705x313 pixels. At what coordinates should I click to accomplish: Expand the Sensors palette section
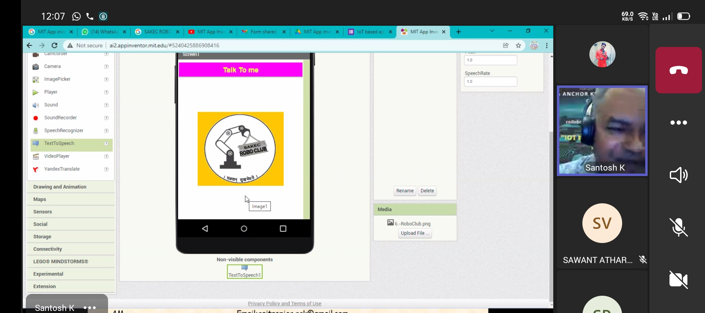pyautogui.click(x=42, y=212)
